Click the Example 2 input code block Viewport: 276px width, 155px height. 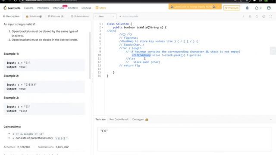tap(44, 87)
